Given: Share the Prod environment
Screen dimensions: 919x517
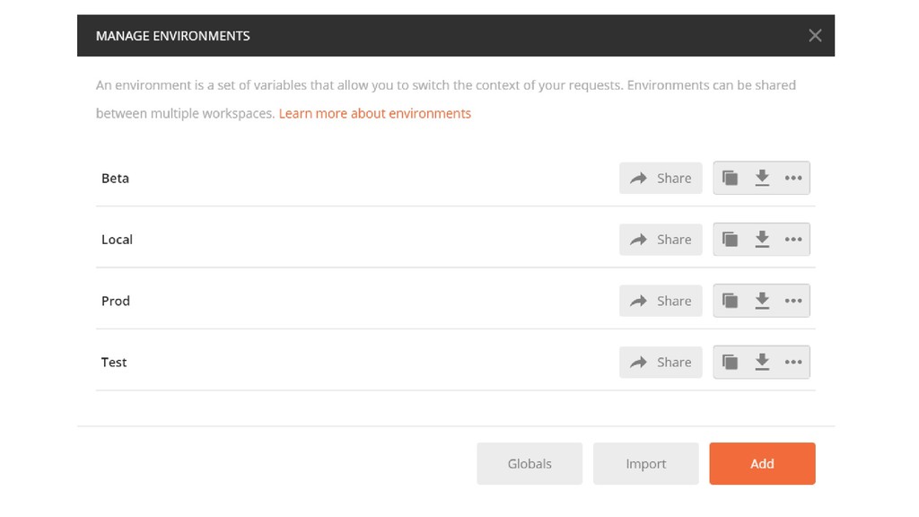Looking at the screenshot, I should (x=661, y=301).
